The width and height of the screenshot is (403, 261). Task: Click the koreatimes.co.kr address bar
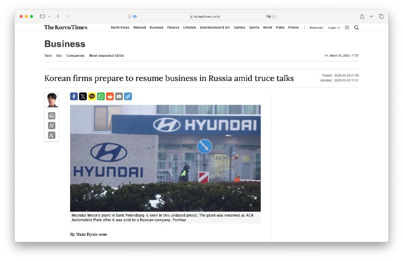(201, 17)
